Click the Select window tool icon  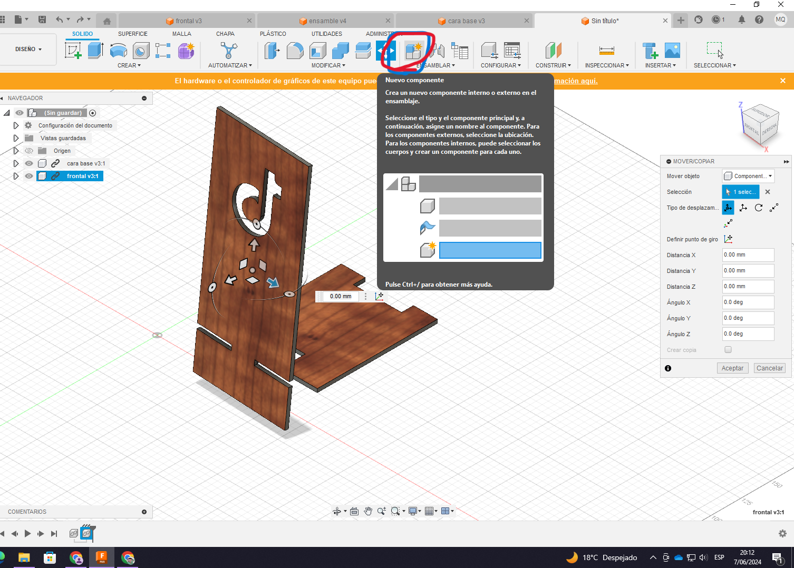(x=714, y=50)
